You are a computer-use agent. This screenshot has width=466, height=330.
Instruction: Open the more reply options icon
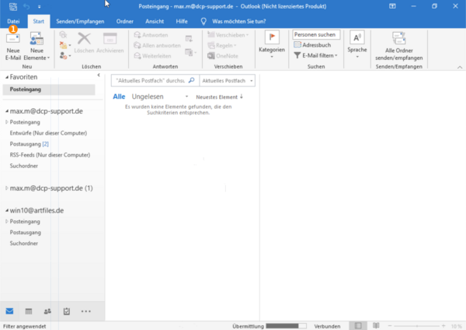pyautogui.click(x=190, y=52)
